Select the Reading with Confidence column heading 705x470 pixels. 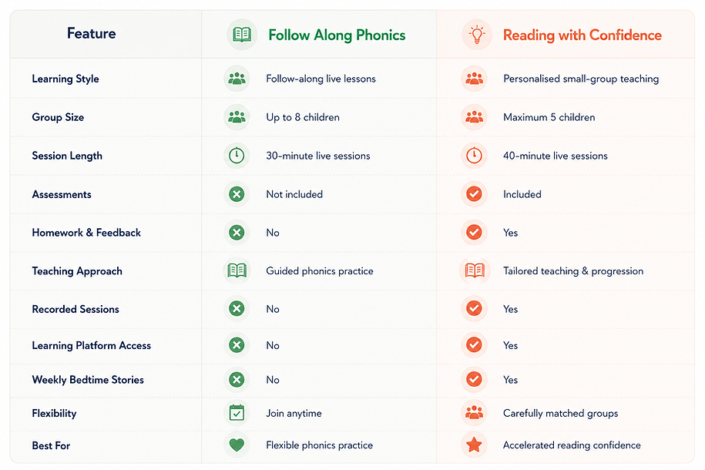(x=582, y=35)
